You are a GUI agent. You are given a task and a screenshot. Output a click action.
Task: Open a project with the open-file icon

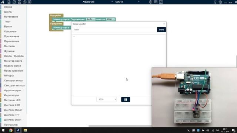[x=14, y=2]
